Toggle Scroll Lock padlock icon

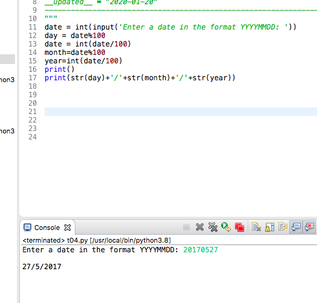(x=269, y=227)
